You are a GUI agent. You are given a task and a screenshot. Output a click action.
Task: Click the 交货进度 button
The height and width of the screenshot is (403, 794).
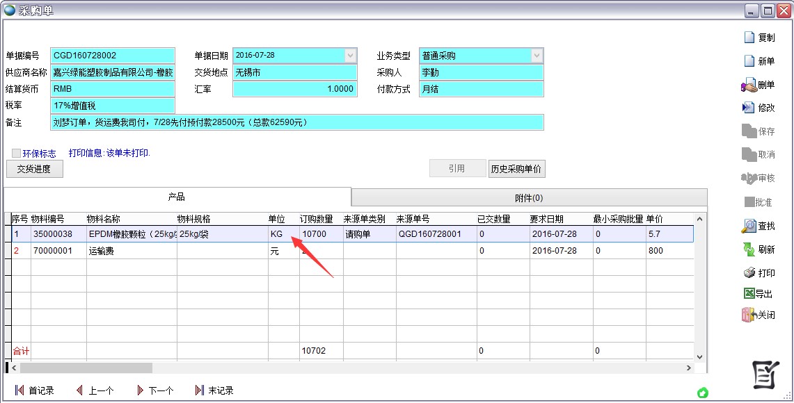(34, 169)
